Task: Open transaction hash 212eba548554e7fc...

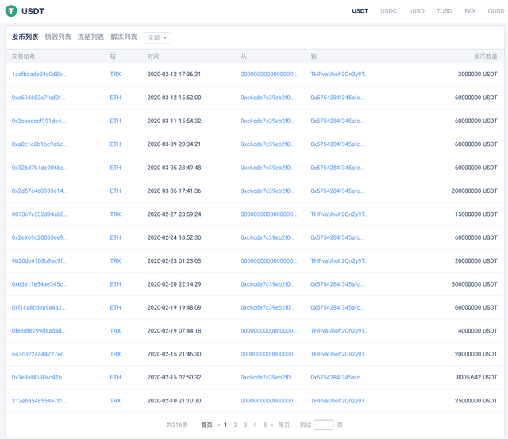Action: pos(40,401)
